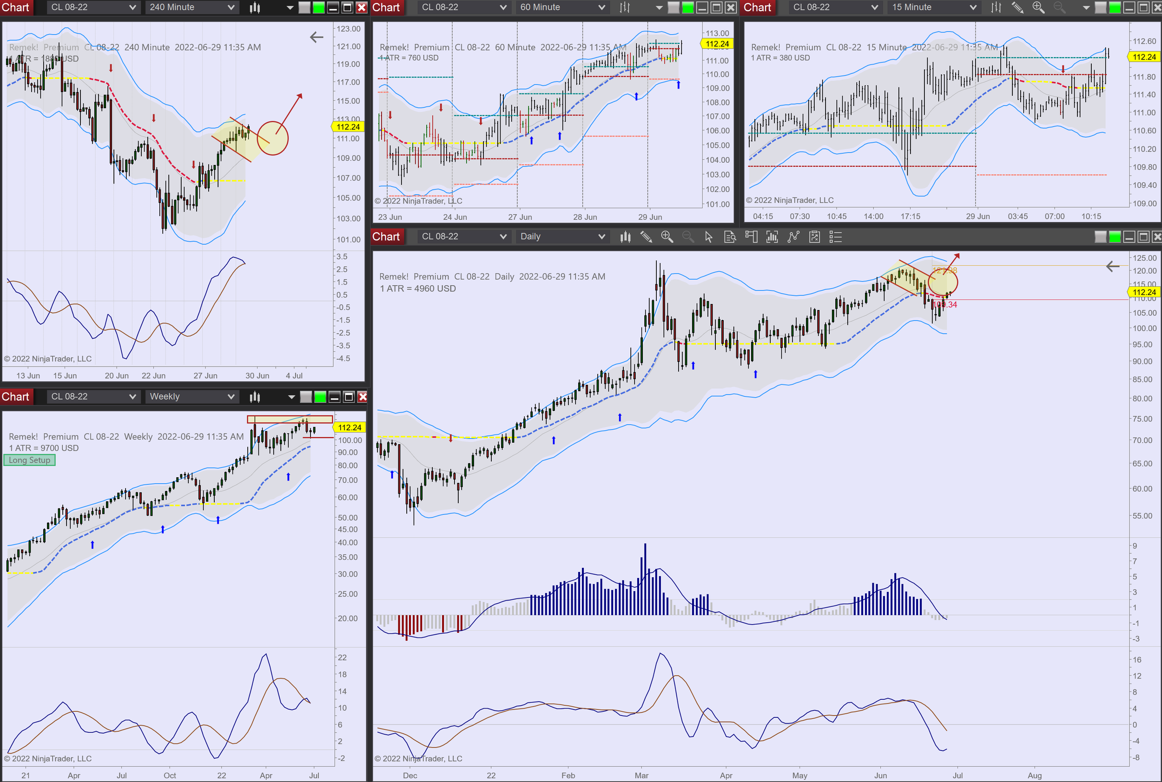1162x782 pixels.
Task: Open Properties list icon in Daily toolbar
Action: tap(836, 237)
